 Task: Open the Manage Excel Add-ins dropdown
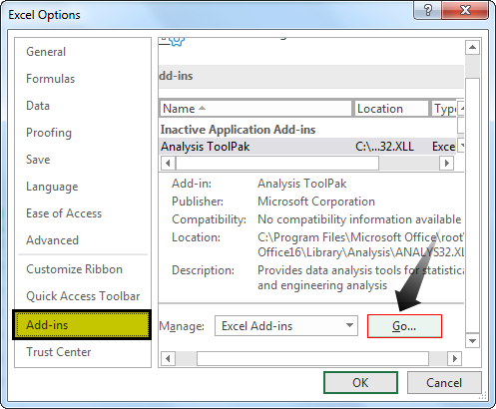[286, 326]
